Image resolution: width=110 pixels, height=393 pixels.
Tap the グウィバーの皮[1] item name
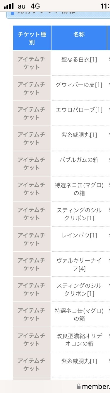[x=79, y=85]
